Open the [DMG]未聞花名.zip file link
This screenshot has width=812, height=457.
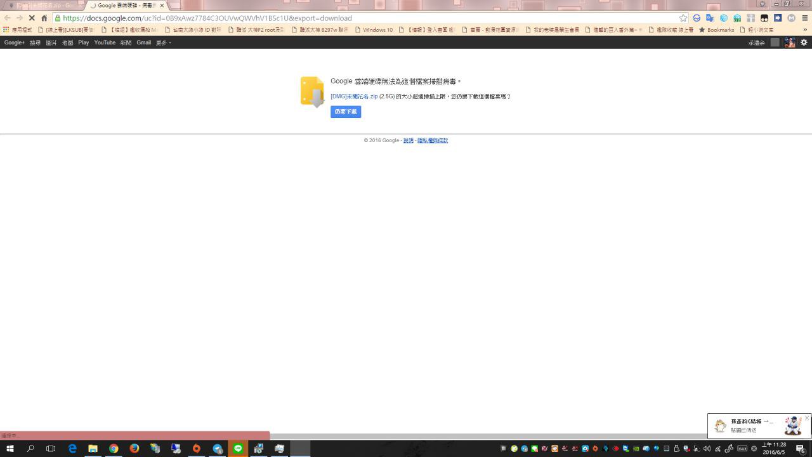[354, 96]
